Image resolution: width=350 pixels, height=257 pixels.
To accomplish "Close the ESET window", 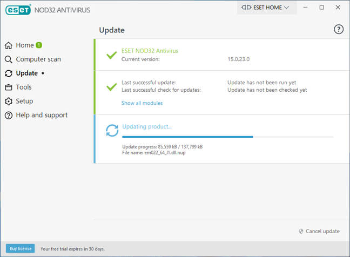I will click(x=338, y=8).
